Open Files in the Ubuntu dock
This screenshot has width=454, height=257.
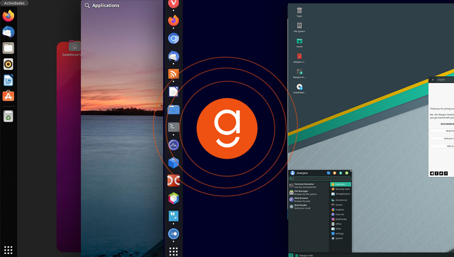click(x=9, y=48)
